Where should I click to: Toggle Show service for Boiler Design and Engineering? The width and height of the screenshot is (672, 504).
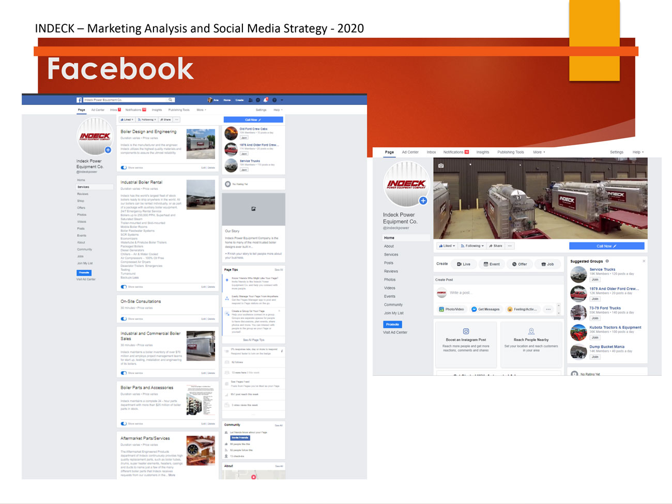pos(124,167)
